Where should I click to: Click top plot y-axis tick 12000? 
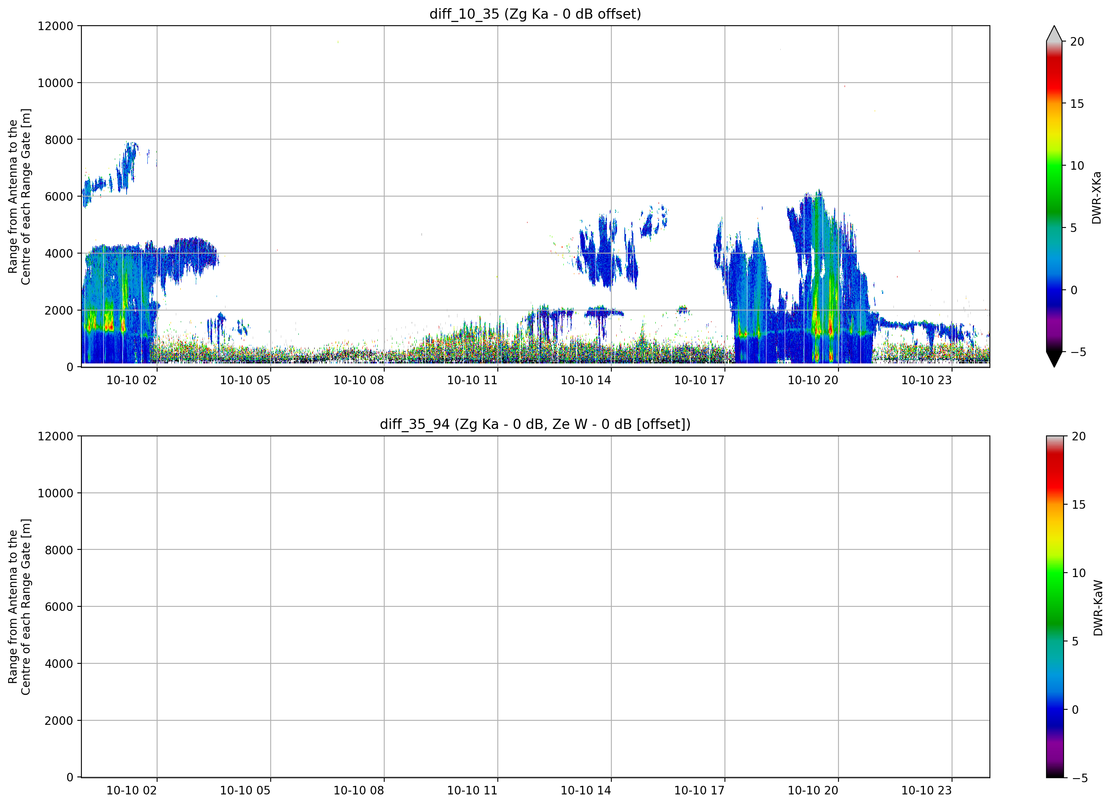55,26
